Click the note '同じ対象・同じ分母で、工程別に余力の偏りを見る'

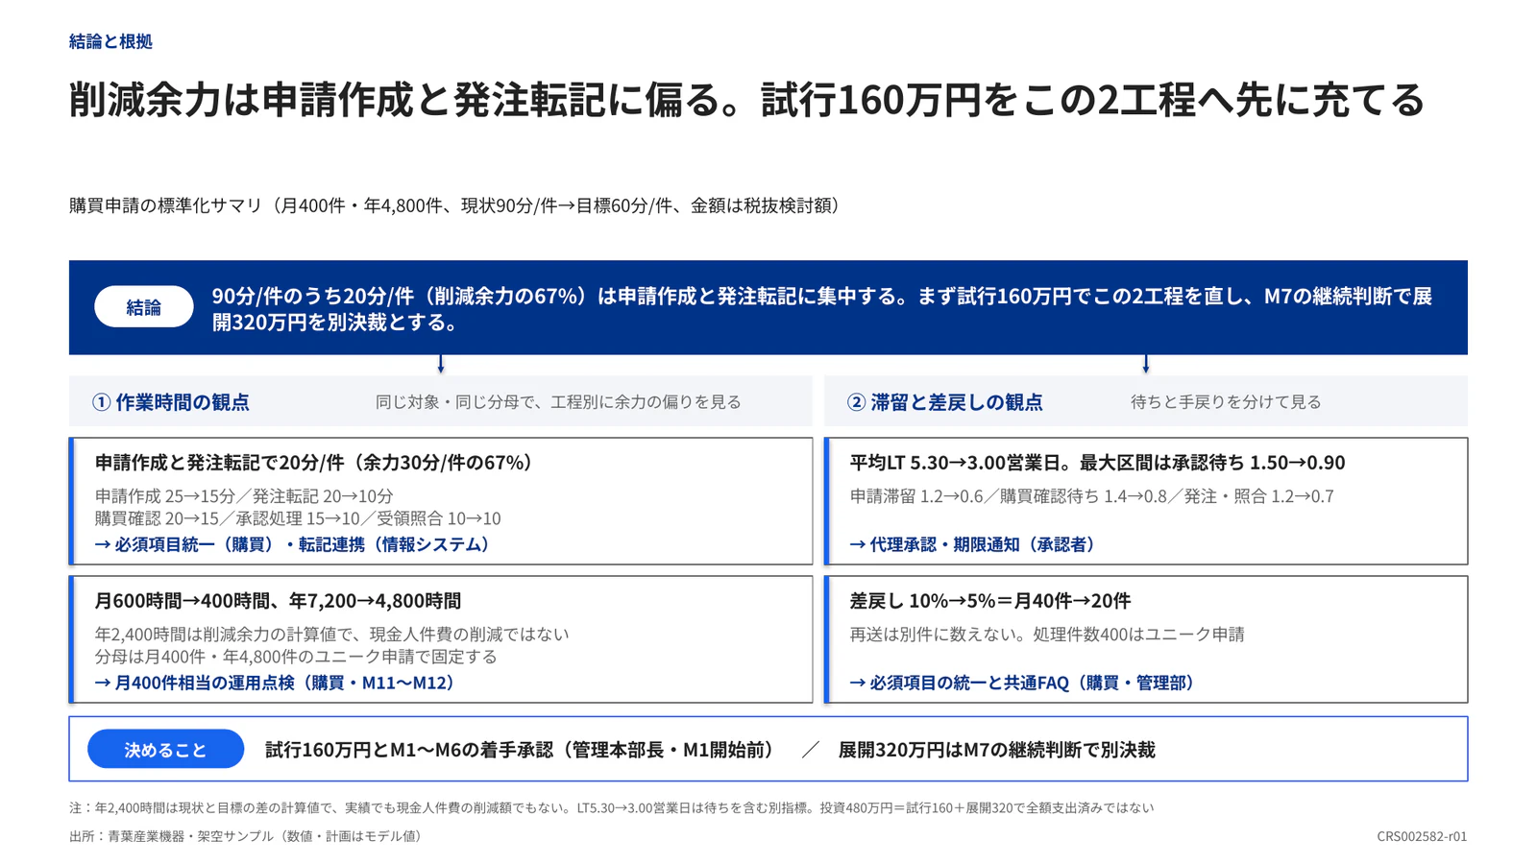click(558, 402)
